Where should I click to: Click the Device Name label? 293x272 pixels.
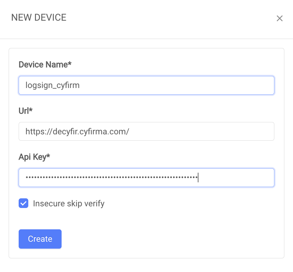point(45,64)
